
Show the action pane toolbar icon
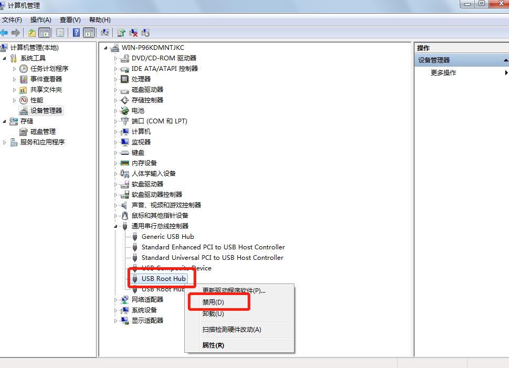coord(89,32)
